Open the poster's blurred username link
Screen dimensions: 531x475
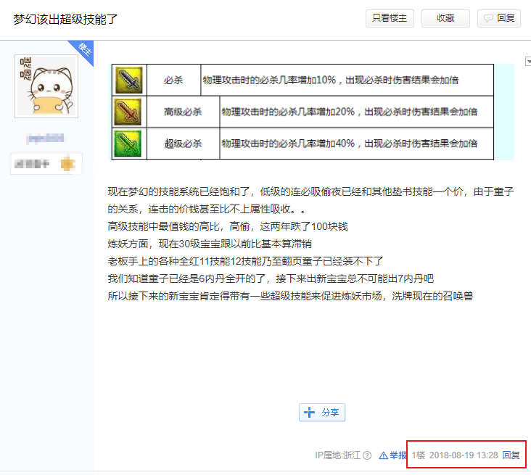pos(46,137)
